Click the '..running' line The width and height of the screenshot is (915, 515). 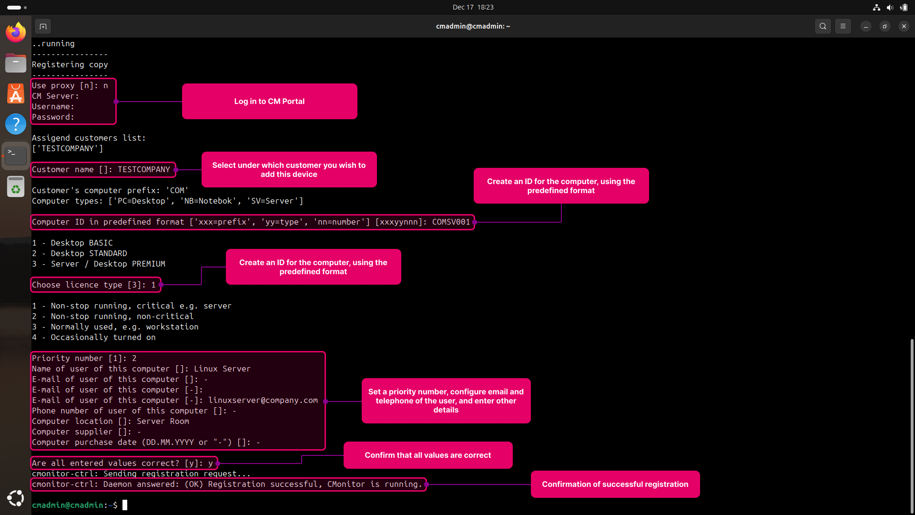(x=53, y=43)
